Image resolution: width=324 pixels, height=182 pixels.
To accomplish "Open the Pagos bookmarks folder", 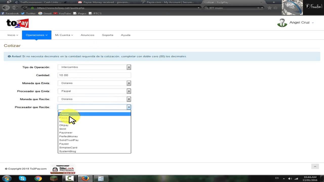I will click(x=80, y=13).
